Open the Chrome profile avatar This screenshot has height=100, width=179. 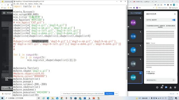(x=174, y=5)
